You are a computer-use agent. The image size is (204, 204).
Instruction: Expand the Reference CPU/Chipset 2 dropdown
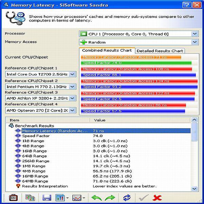coord(72,87)
